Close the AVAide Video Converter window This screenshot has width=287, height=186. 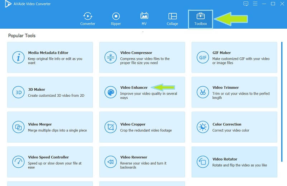click(x=282, y=4)
